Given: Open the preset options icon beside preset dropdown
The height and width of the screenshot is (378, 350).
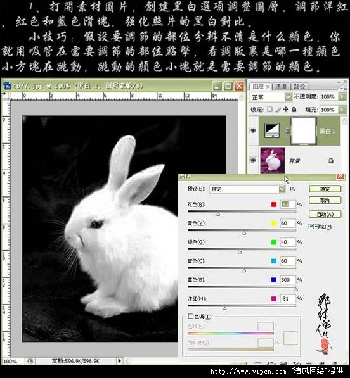Looking at the screenshot, I should 292,189.
